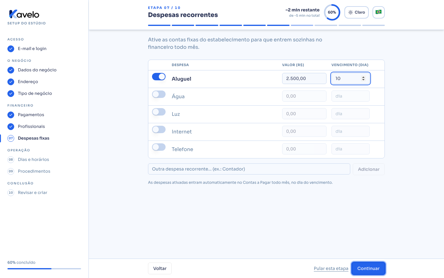The image size is (444, 278).
Task: Click Pular esta etapa link
Action: coord(331,268)
